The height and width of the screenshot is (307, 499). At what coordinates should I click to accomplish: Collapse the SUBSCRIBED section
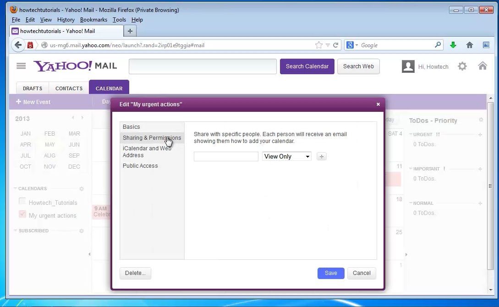pyautogui.click(x=15, y=230)
